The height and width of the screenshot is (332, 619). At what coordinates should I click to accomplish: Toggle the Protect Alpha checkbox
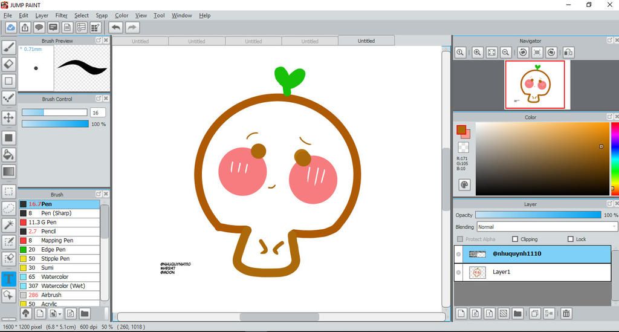(460, 239)
